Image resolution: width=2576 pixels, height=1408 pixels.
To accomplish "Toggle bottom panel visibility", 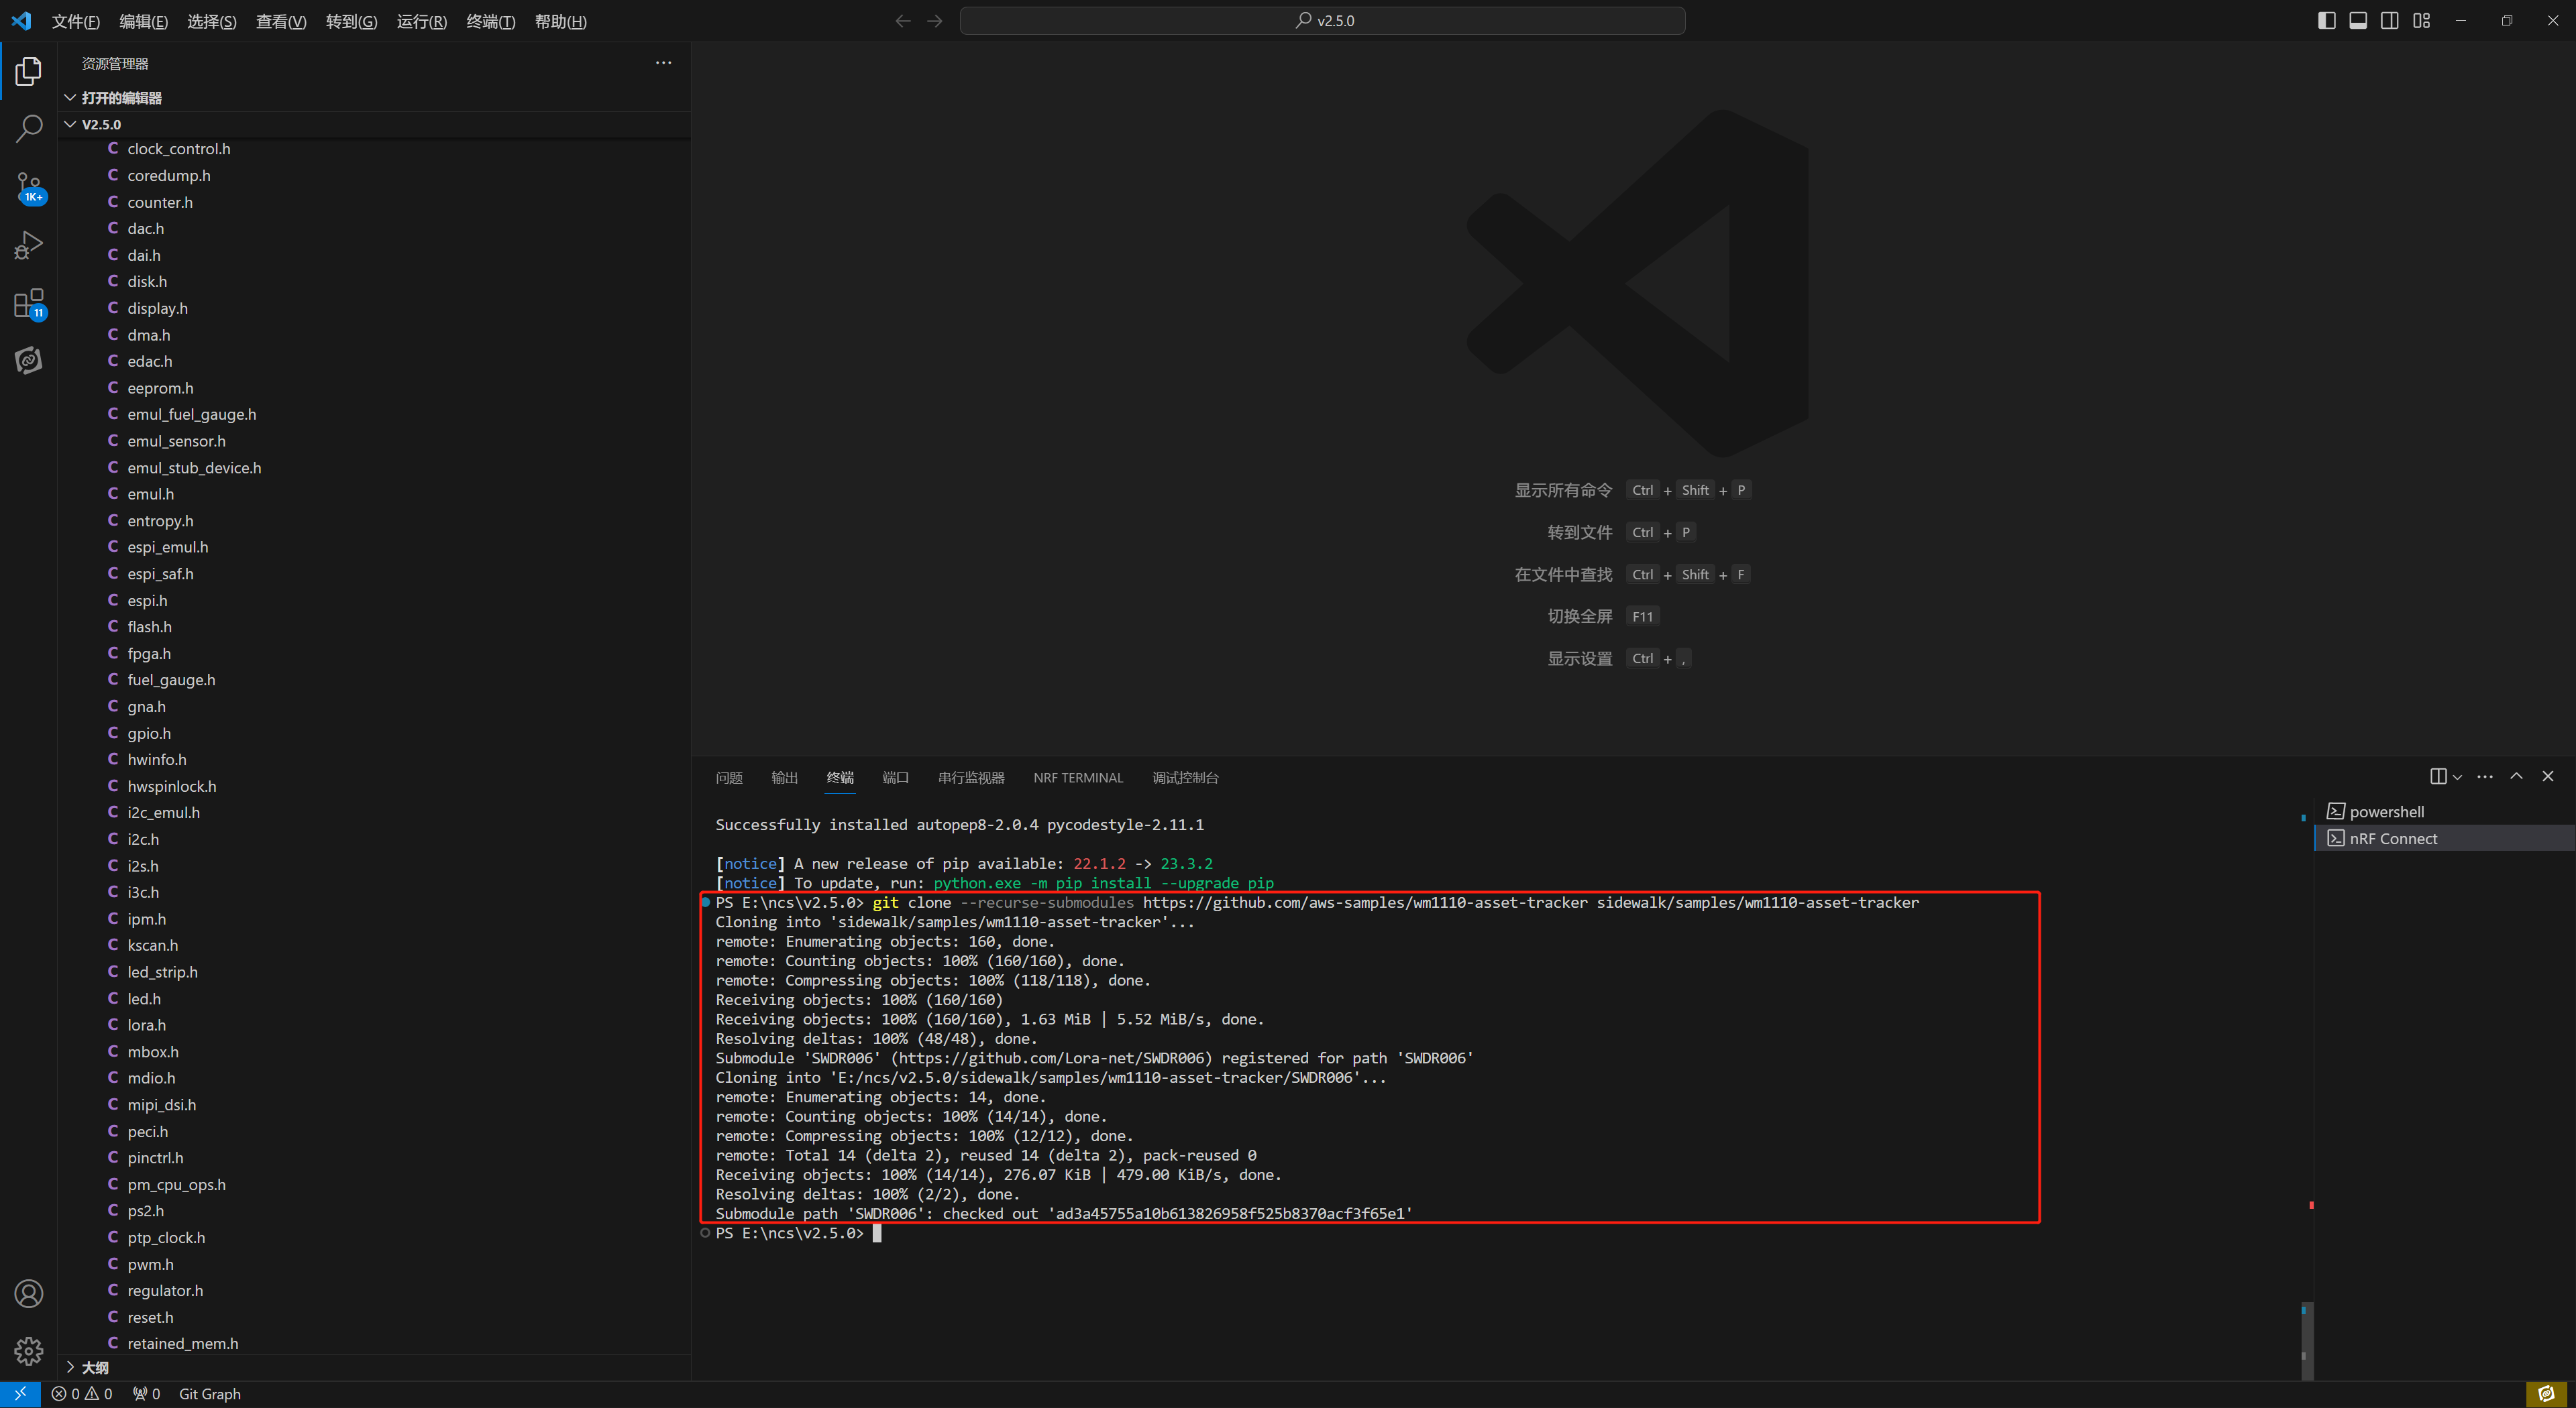I will [x=2358, y=21].
